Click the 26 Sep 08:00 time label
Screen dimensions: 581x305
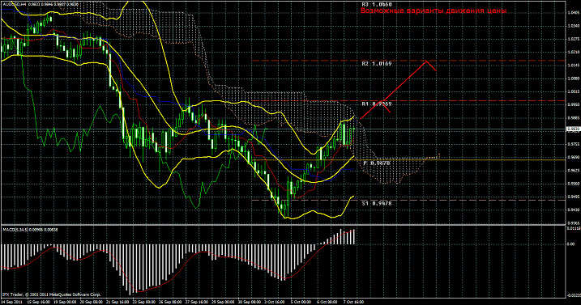coord(169,302)
